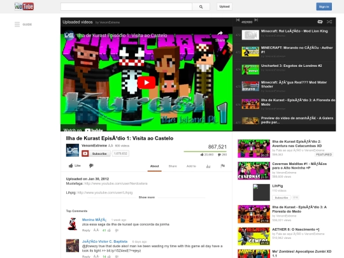Click VenomExtreme channel name link

94,145
